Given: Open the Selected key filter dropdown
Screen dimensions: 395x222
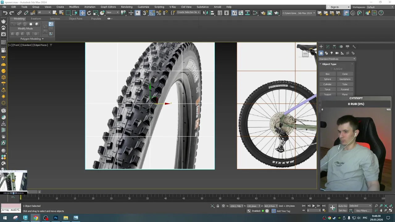Looking at the screenshot, I should 360,206.
